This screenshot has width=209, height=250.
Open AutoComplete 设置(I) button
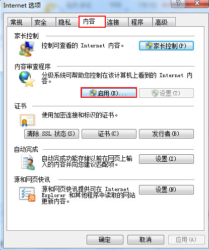coord(166,159)
